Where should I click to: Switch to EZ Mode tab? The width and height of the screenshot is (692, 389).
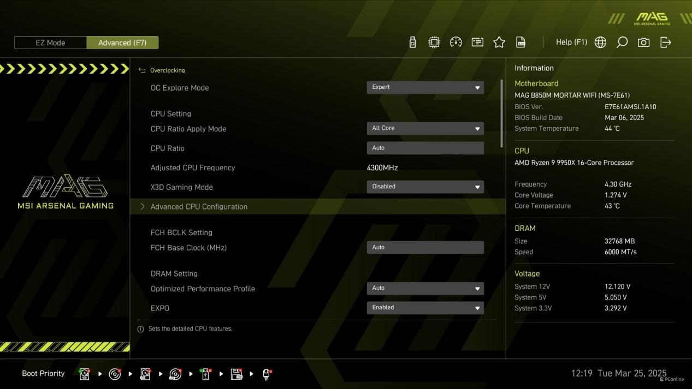pos(50,43)
